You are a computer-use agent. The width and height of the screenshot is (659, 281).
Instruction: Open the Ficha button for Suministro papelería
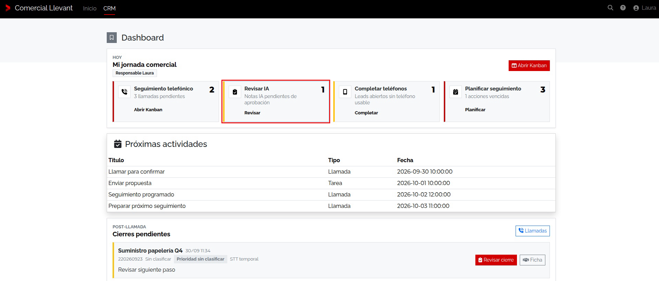[532, 260]
